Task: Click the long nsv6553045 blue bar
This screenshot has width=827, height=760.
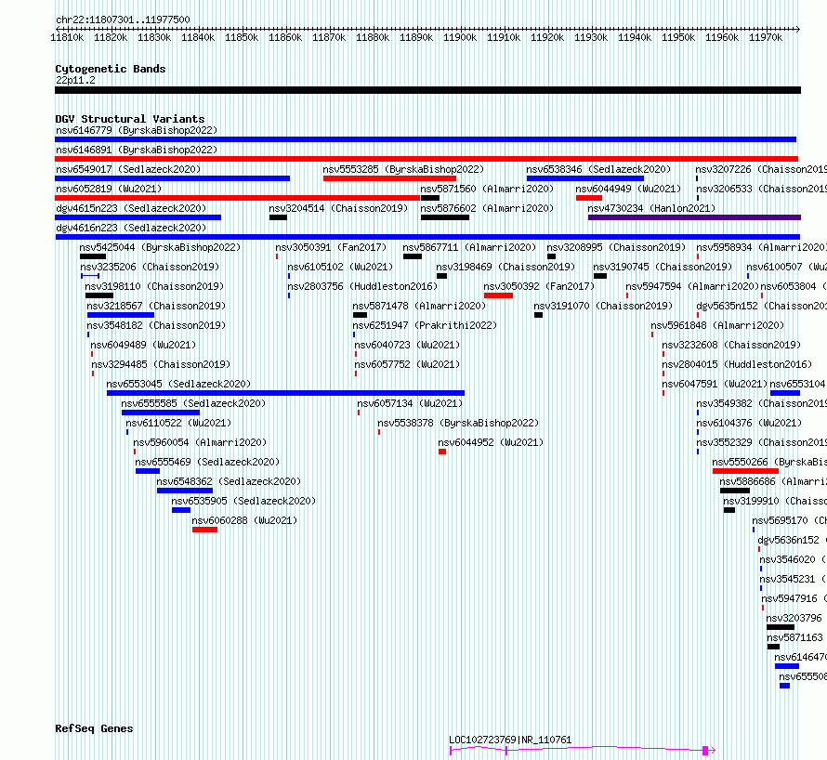Action: click(x=285, y=393)
